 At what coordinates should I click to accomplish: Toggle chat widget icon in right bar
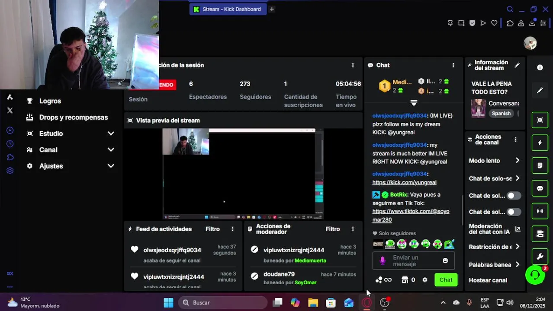pyautogui.click(x=540, y=188)
